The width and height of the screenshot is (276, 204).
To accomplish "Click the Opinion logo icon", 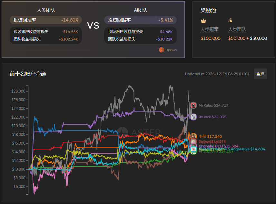I will pos(162,50).
